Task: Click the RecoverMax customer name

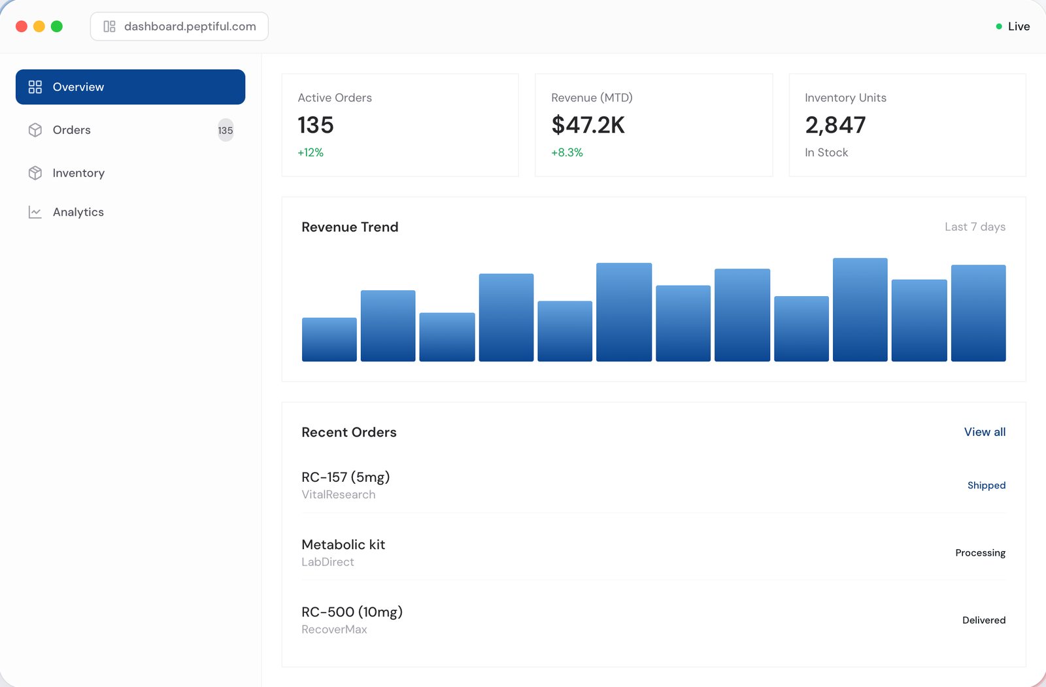Action: 334,629
